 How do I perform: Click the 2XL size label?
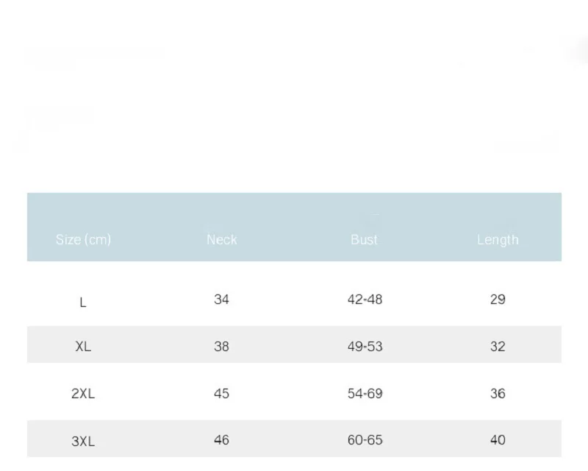(83, 394)
